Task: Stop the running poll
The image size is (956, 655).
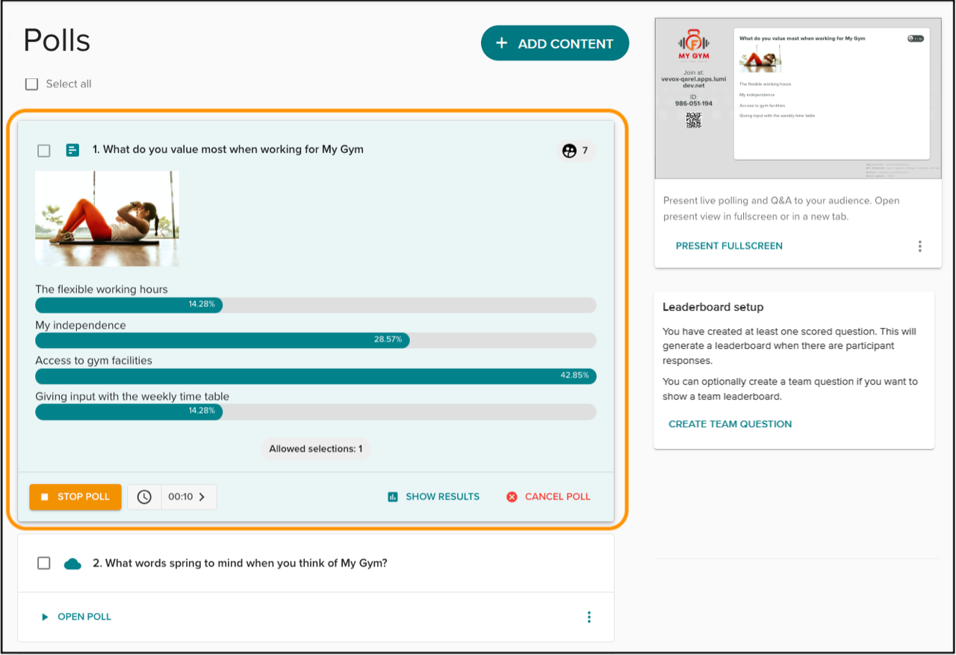Action: (75, 497)
